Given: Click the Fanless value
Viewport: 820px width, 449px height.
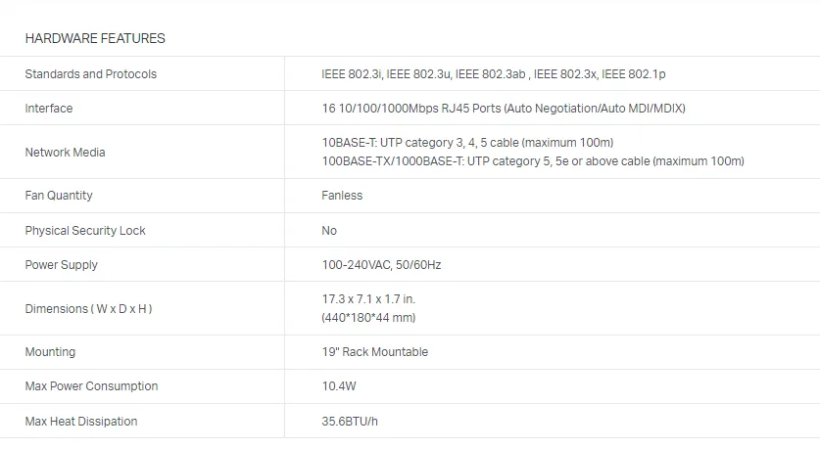Looking at the screenshot, I should [x=342, y=196].
